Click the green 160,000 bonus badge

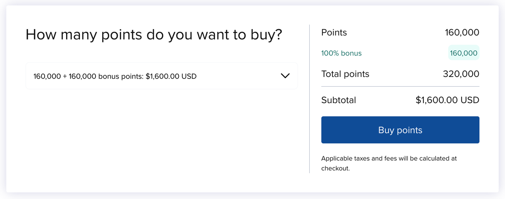pyautogui.click(x=463, y=53)
